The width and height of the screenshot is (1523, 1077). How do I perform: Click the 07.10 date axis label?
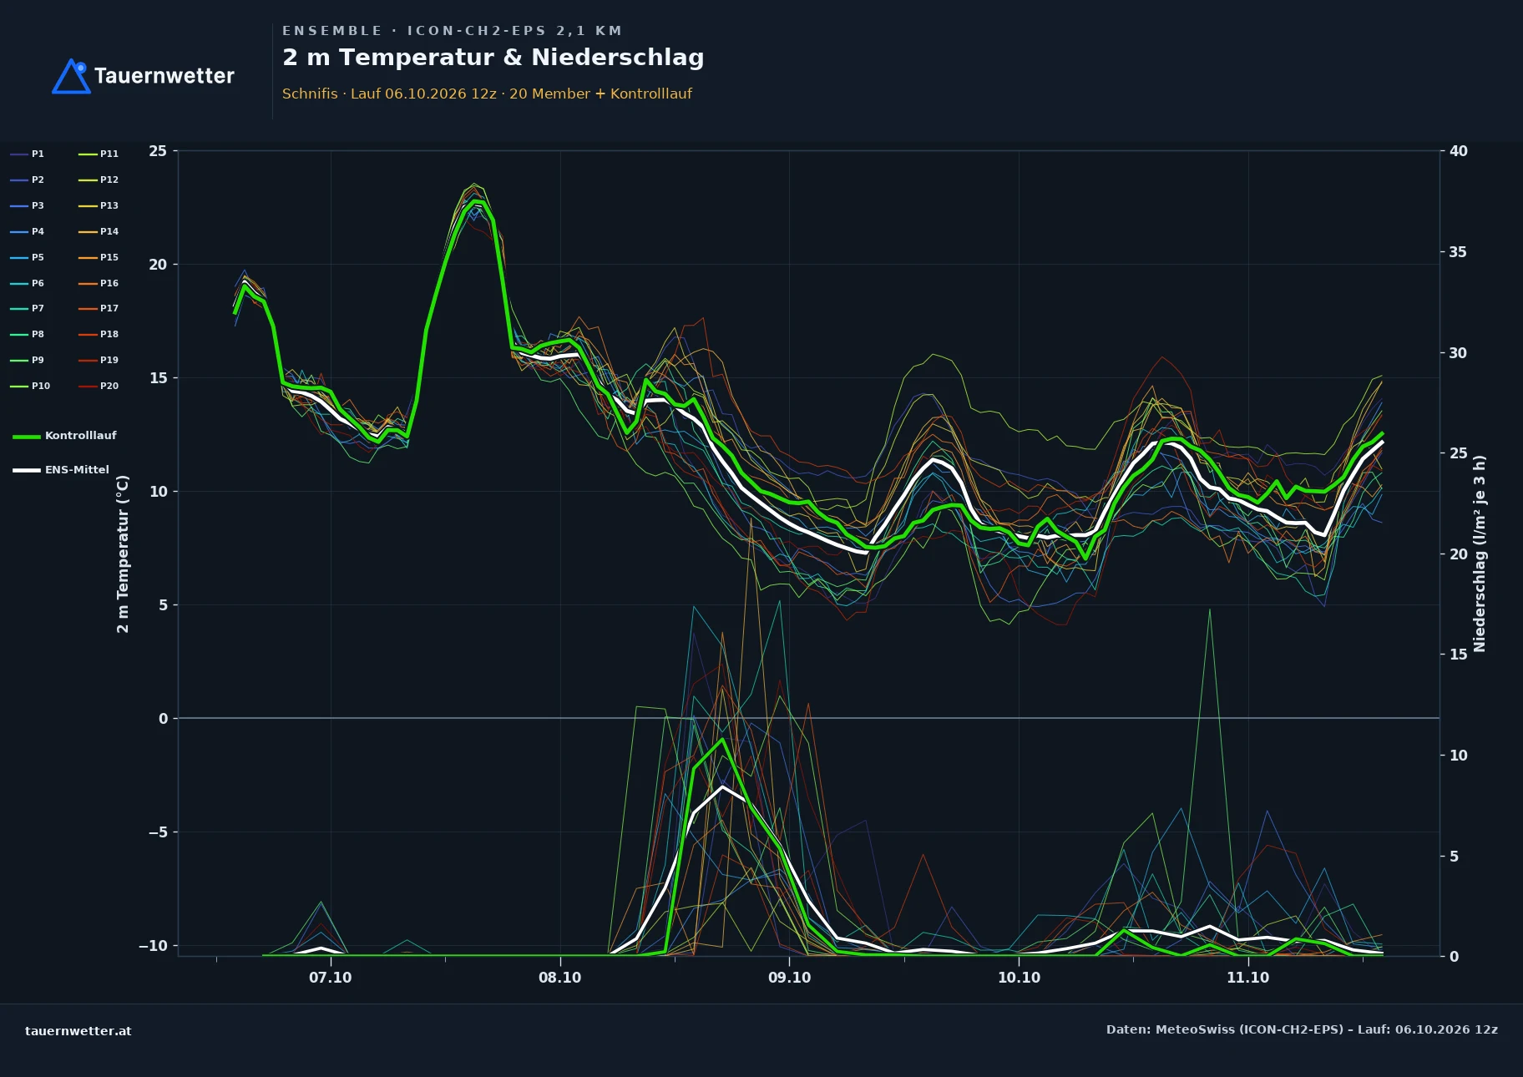tap(331, 978)
